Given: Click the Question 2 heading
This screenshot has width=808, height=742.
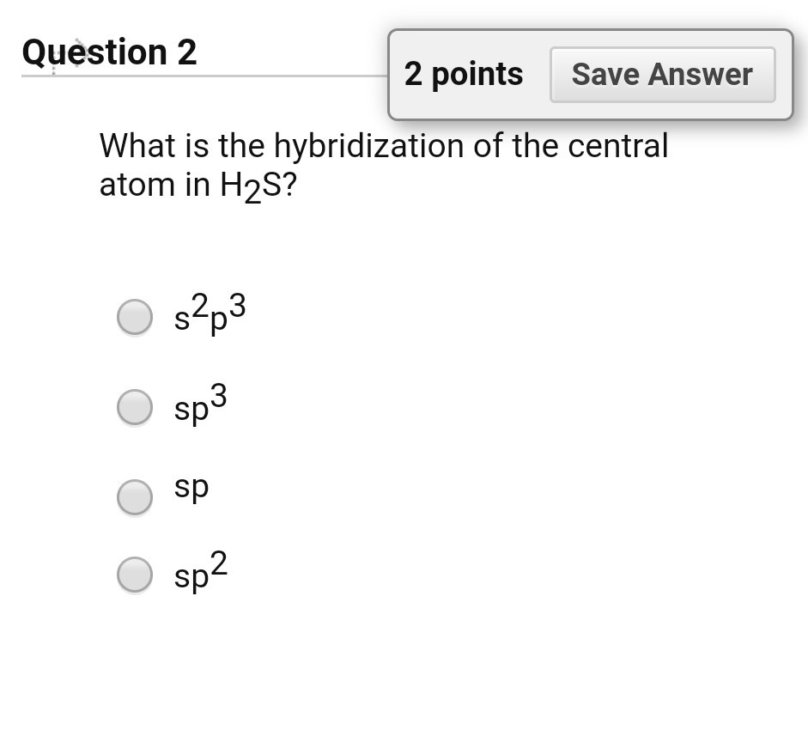Looking at the screenshot, I should point(108,52).
